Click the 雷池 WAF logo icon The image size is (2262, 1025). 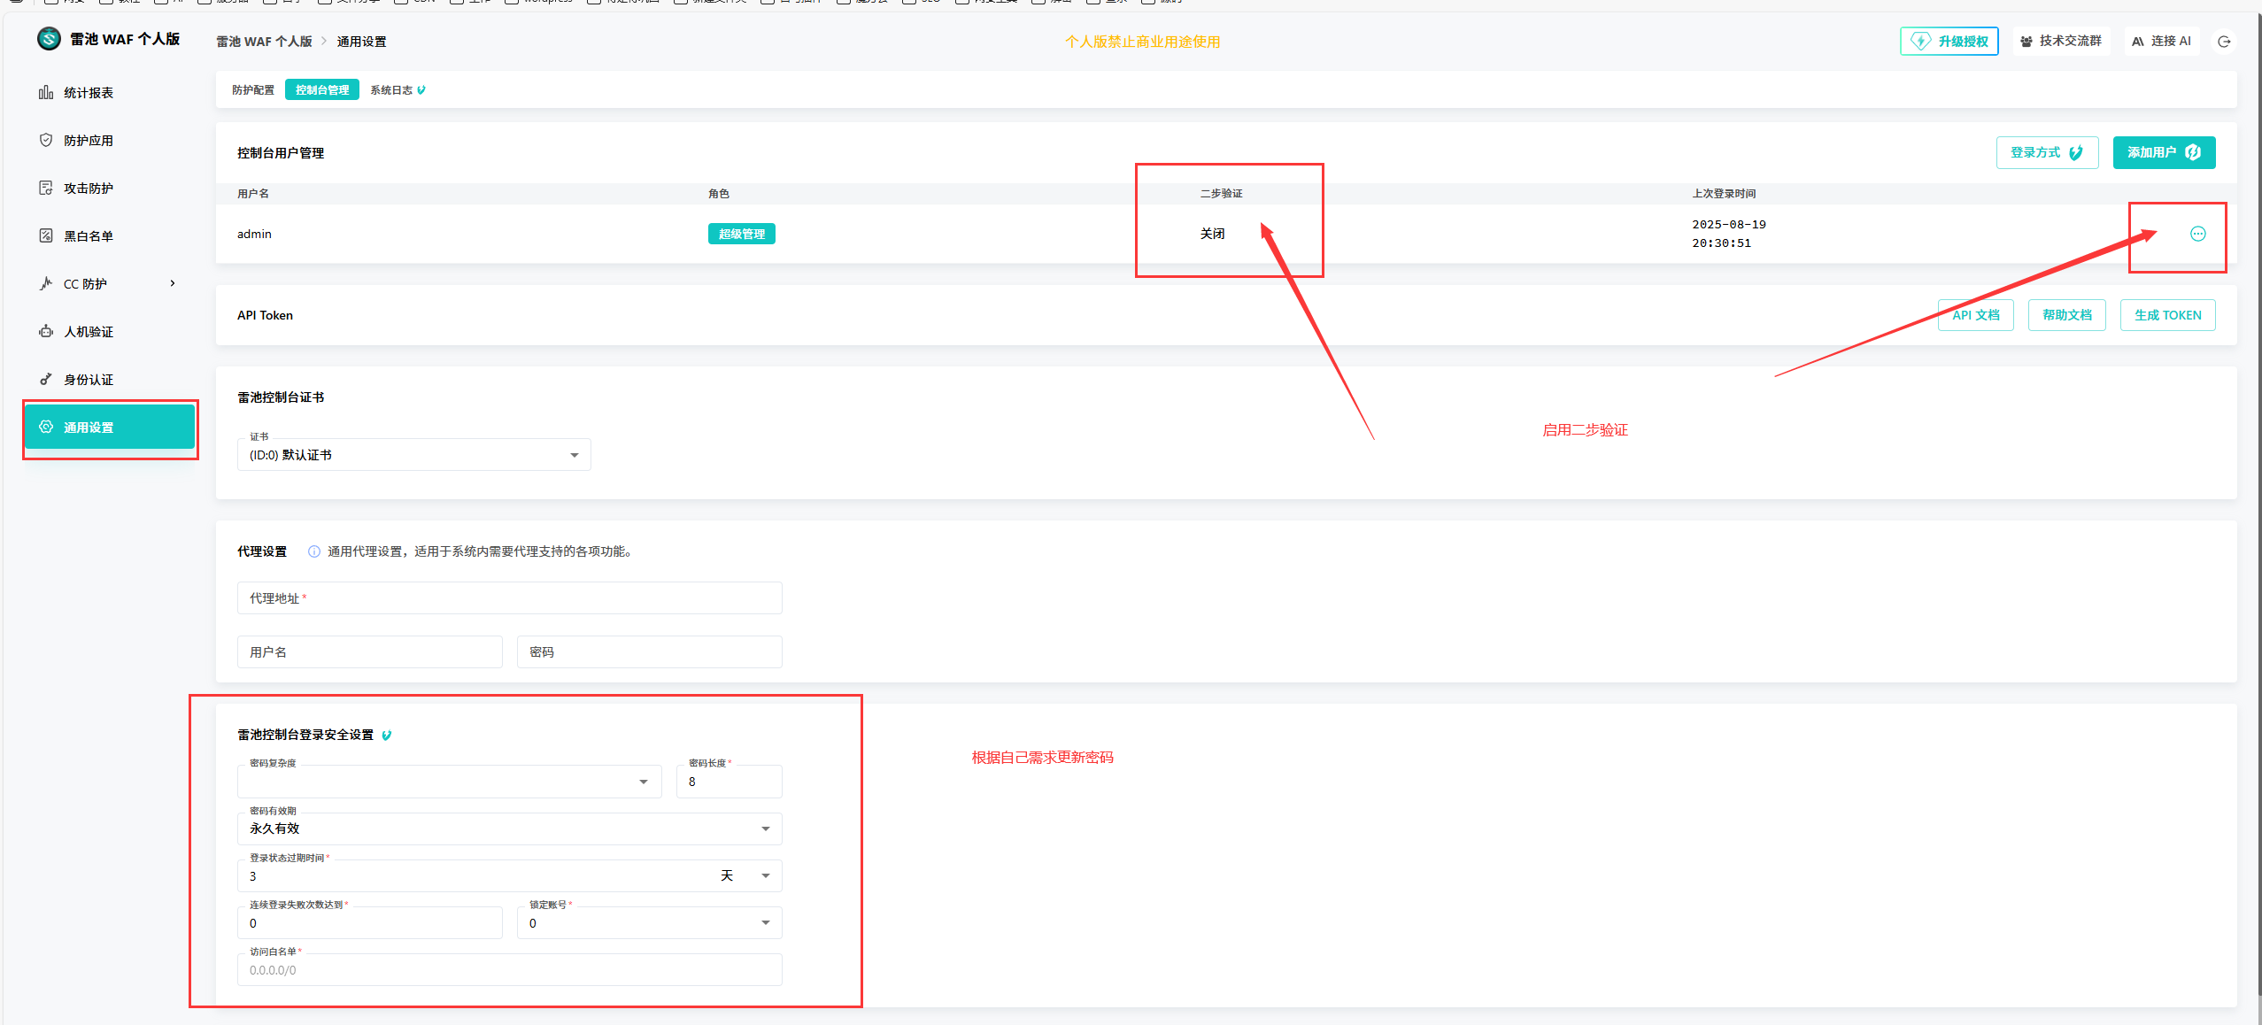49,39
